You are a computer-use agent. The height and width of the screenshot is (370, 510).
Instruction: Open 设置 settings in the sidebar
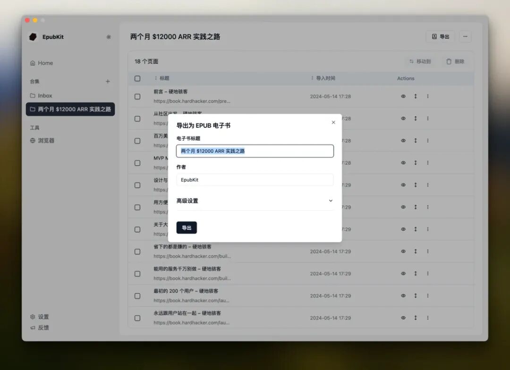pyautogui.click(x=39, y=317)
